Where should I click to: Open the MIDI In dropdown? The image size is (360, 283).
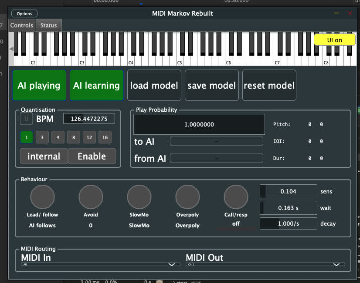tap(101, 264)
